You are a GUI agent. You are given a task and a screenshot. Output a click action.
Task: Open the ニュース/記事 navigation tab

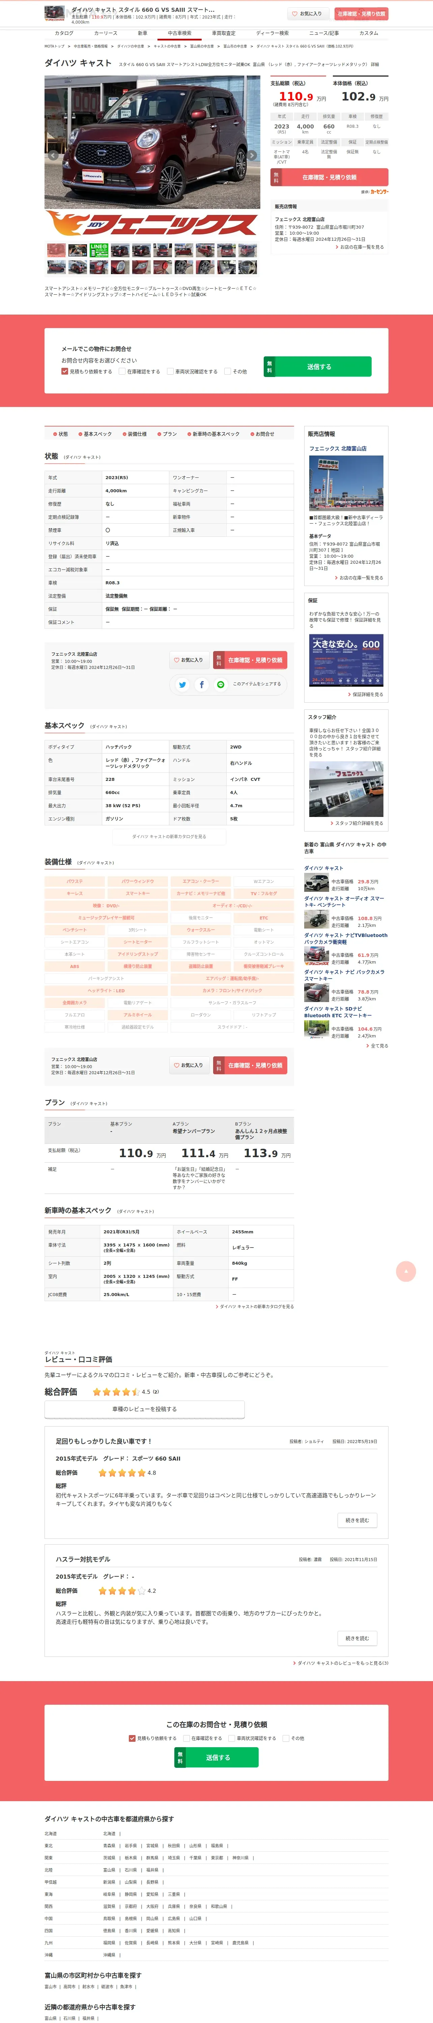tap(324, 34)
